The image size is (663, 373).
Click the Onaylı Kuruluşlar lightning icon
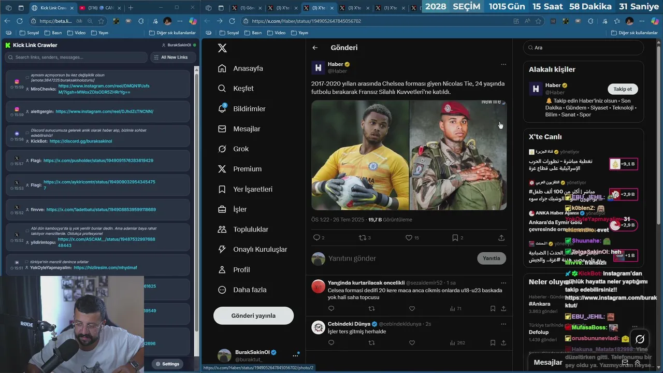point(222,249)
